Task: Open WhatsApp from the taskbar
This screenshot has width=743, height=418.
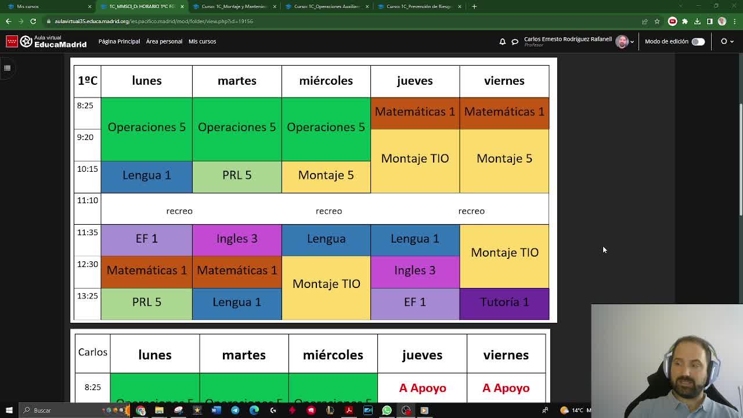Action: pyautogui.click(x=387, y=410)
